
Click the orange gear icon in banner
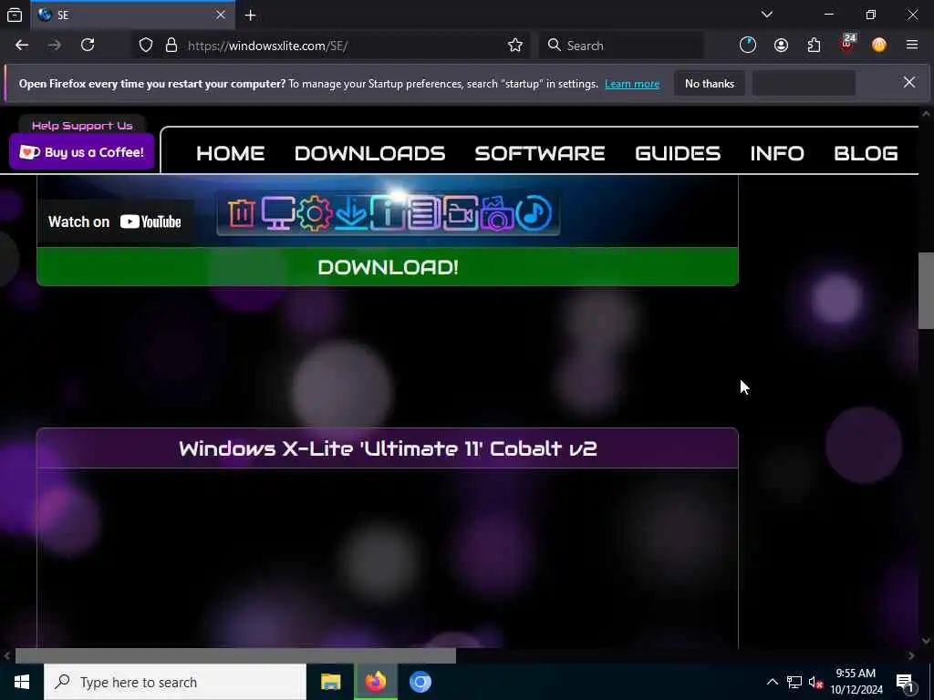coord(315,213)
